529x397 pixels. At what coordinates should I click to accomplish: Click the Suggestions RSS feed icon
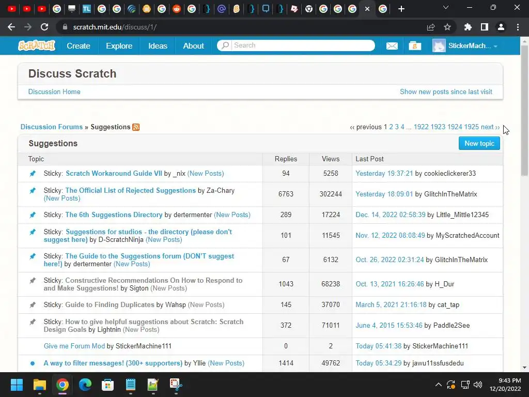coord(136,127)
